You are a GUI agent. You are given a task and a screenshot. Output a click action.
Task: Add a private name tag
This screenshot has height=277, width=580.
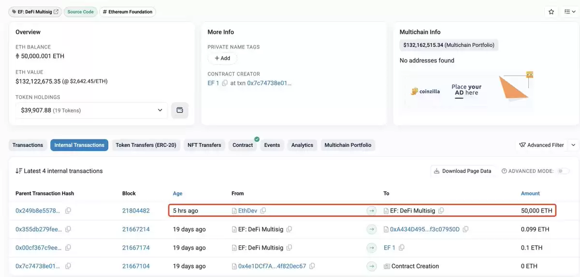[222, 58]
